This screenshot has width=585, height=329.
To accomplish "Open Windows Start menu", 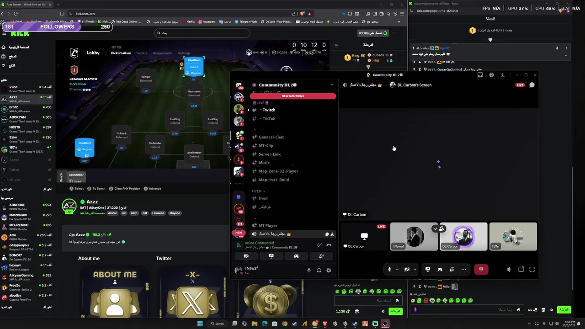I will click(x=200, y=324).
